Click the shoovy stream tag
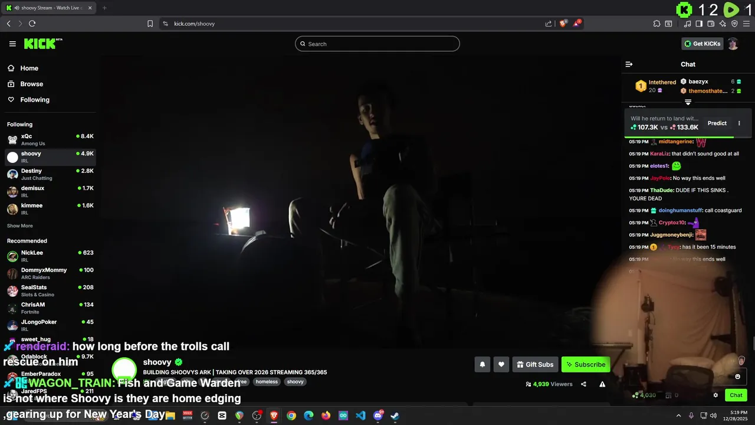Screen dimensions: 755x425 click(296, 382)
